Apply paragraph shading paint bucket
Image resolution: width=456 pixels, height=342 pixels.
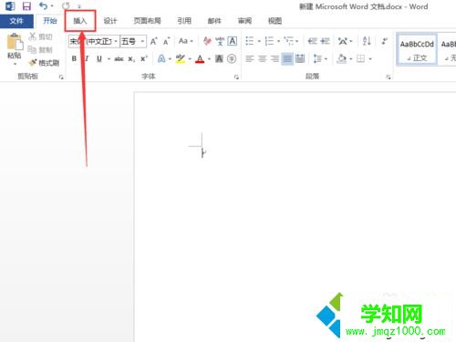click(x=342, y=58)
